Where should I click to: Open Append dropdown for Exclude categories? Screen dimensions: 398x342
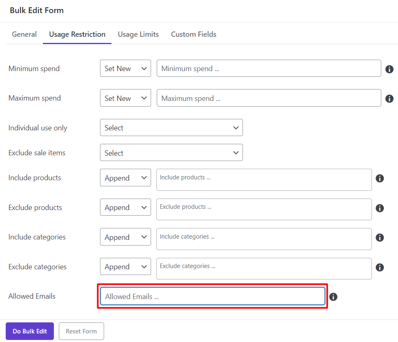(125, 267)
